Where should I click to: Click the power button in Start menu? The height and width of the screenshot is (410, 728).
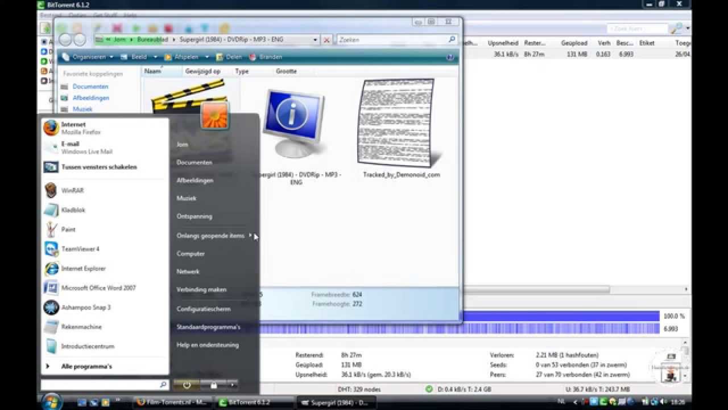click(x=187, y=386)
